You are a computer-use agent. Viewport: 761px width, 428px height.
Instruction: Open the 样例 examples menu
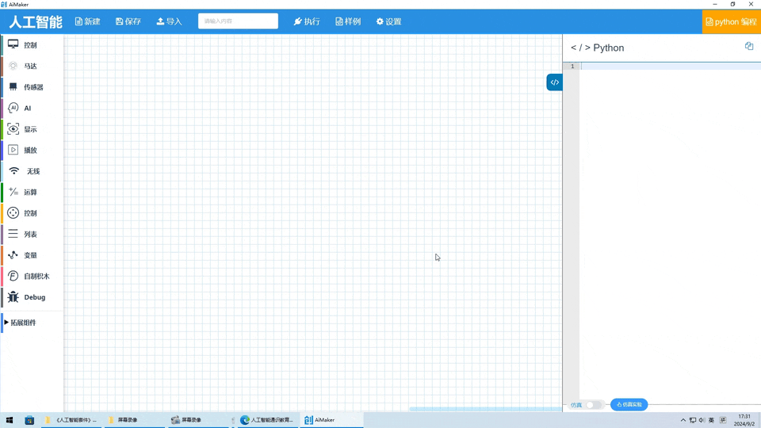[347, 21]
